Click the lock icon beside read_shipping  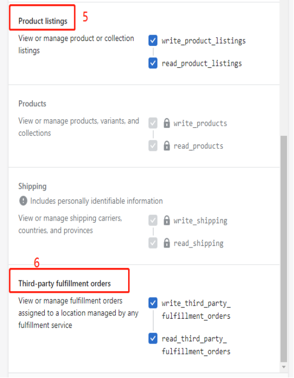coord(166,243)
